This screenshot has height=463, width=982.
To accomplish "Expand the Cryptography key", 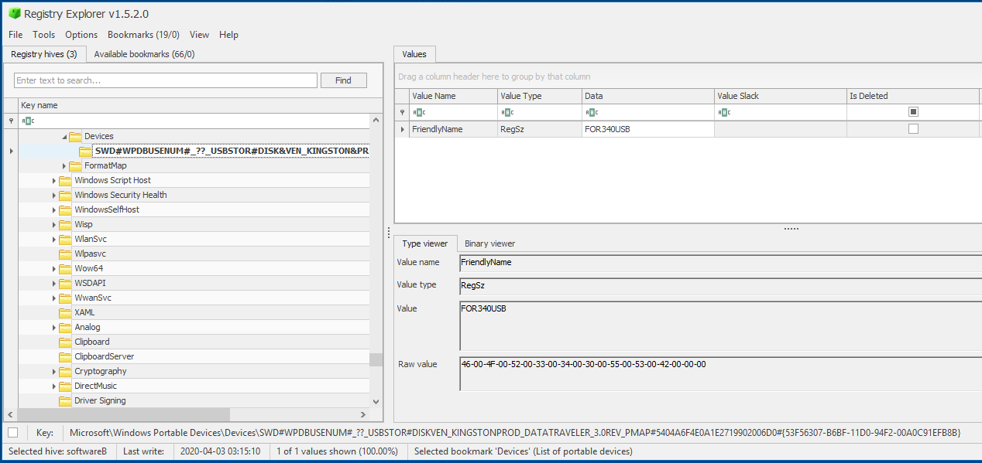I will coord(54,372).
